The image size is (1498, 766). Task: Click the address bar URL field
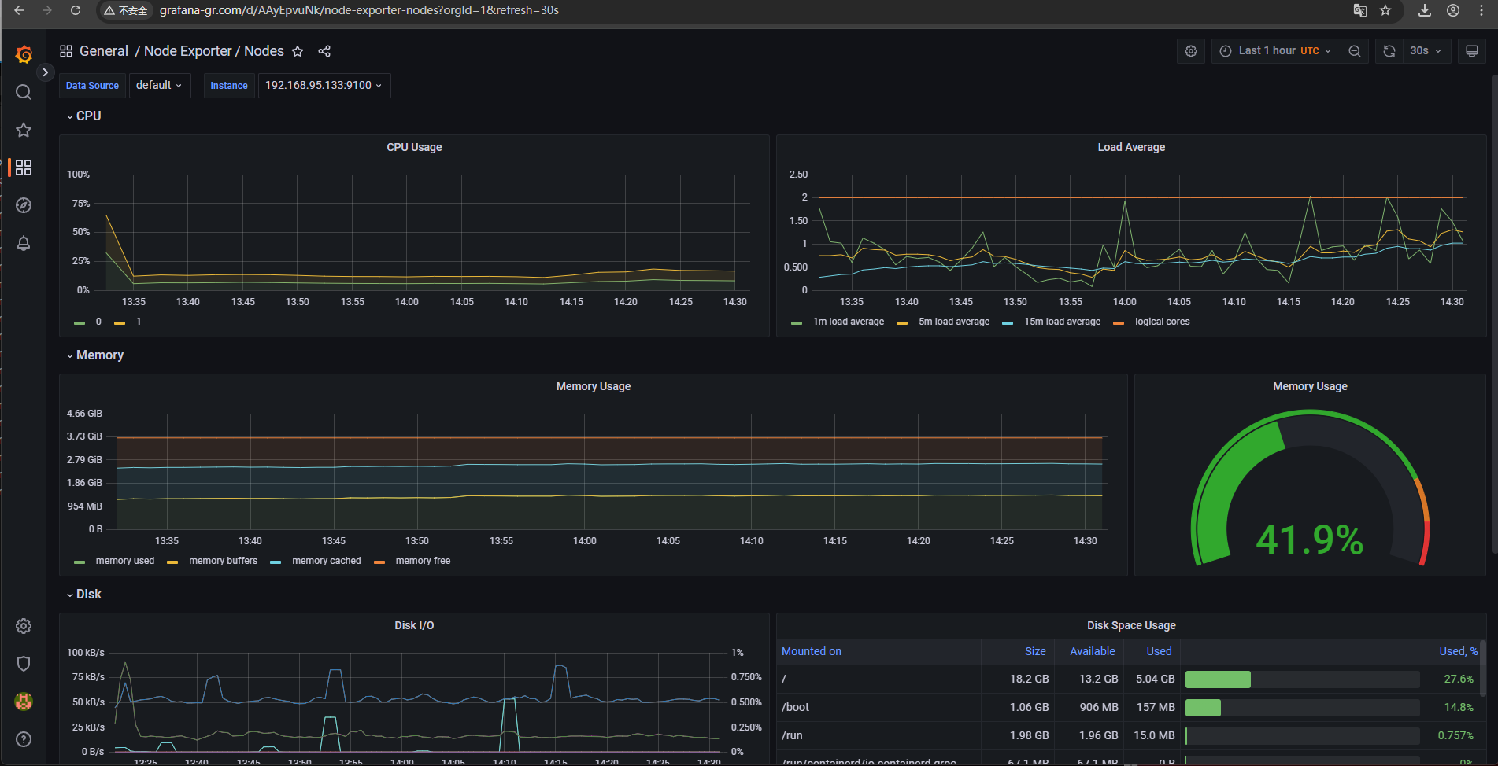tap(359, 10)
